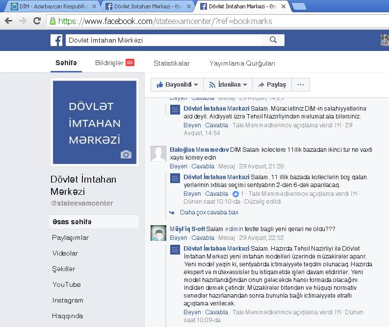389x327 pixels.
Task: Close the second Dövlət İmtahan Mərkəzi tab
Action: [x=189, y=6]
